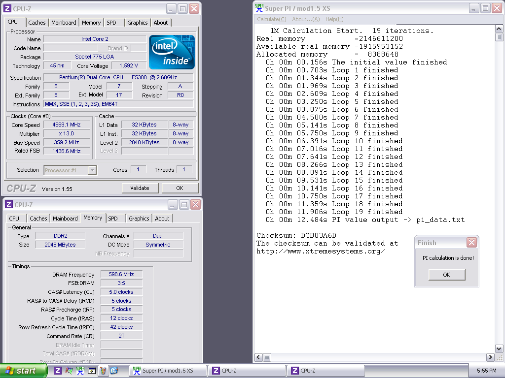The width and height of the screenshot is (505, 378).
Task: Click the horizontal scrollbar thumb in Super PI
Action: [x=267, y=357]
